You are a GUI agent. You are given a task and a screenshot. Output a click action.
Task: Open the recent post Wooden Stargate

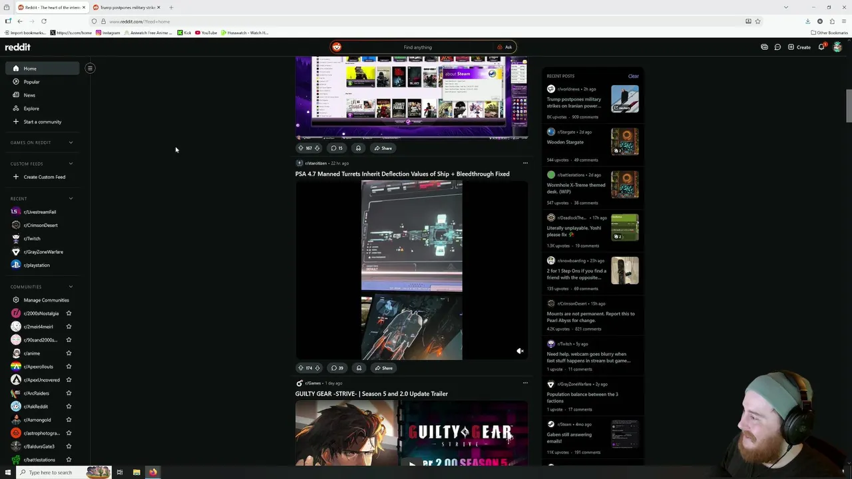click(565, 142)
